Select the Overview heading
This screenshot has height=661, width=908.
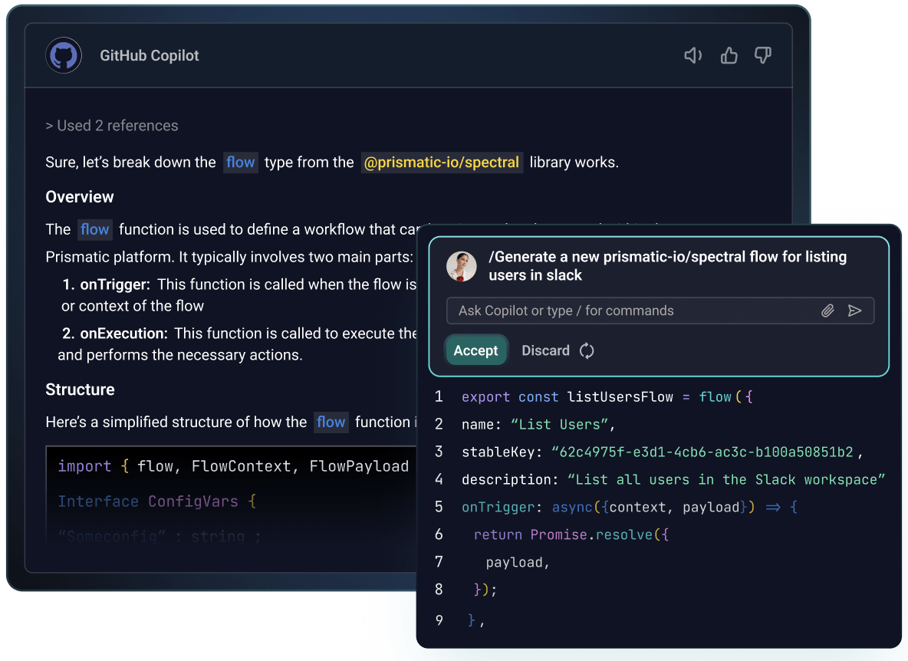(79, 197)
